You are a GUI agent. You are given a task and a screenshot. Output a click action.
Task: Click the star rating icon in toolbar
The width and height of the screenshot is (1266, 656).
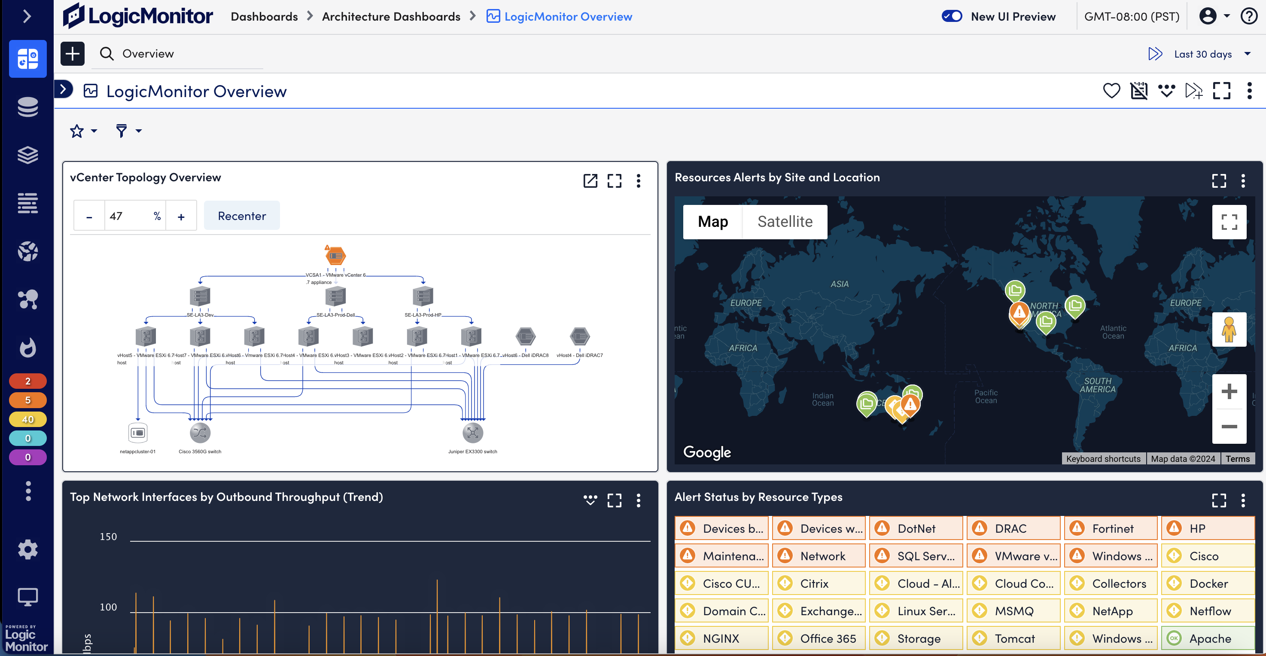pos(76,131)
